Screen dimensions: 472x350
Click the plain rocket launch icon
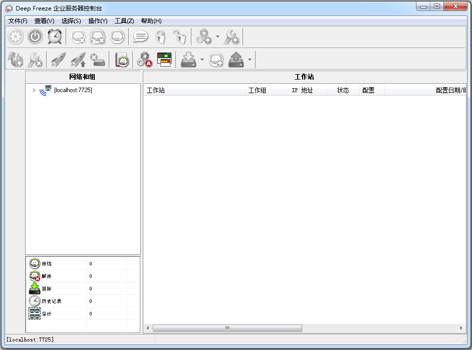click(58, 60)
